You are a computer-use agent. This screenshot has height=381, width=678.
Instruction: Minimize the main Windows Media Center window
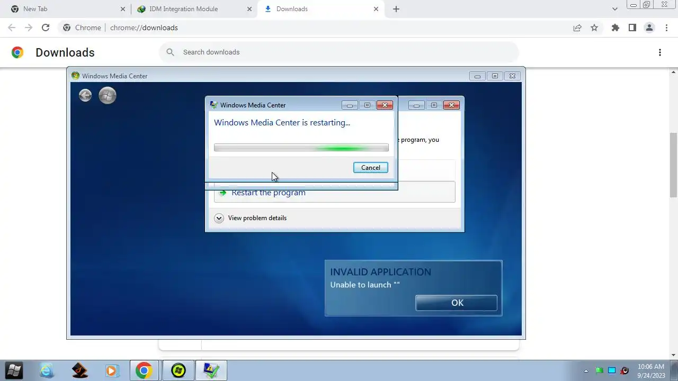click(477, 76)
